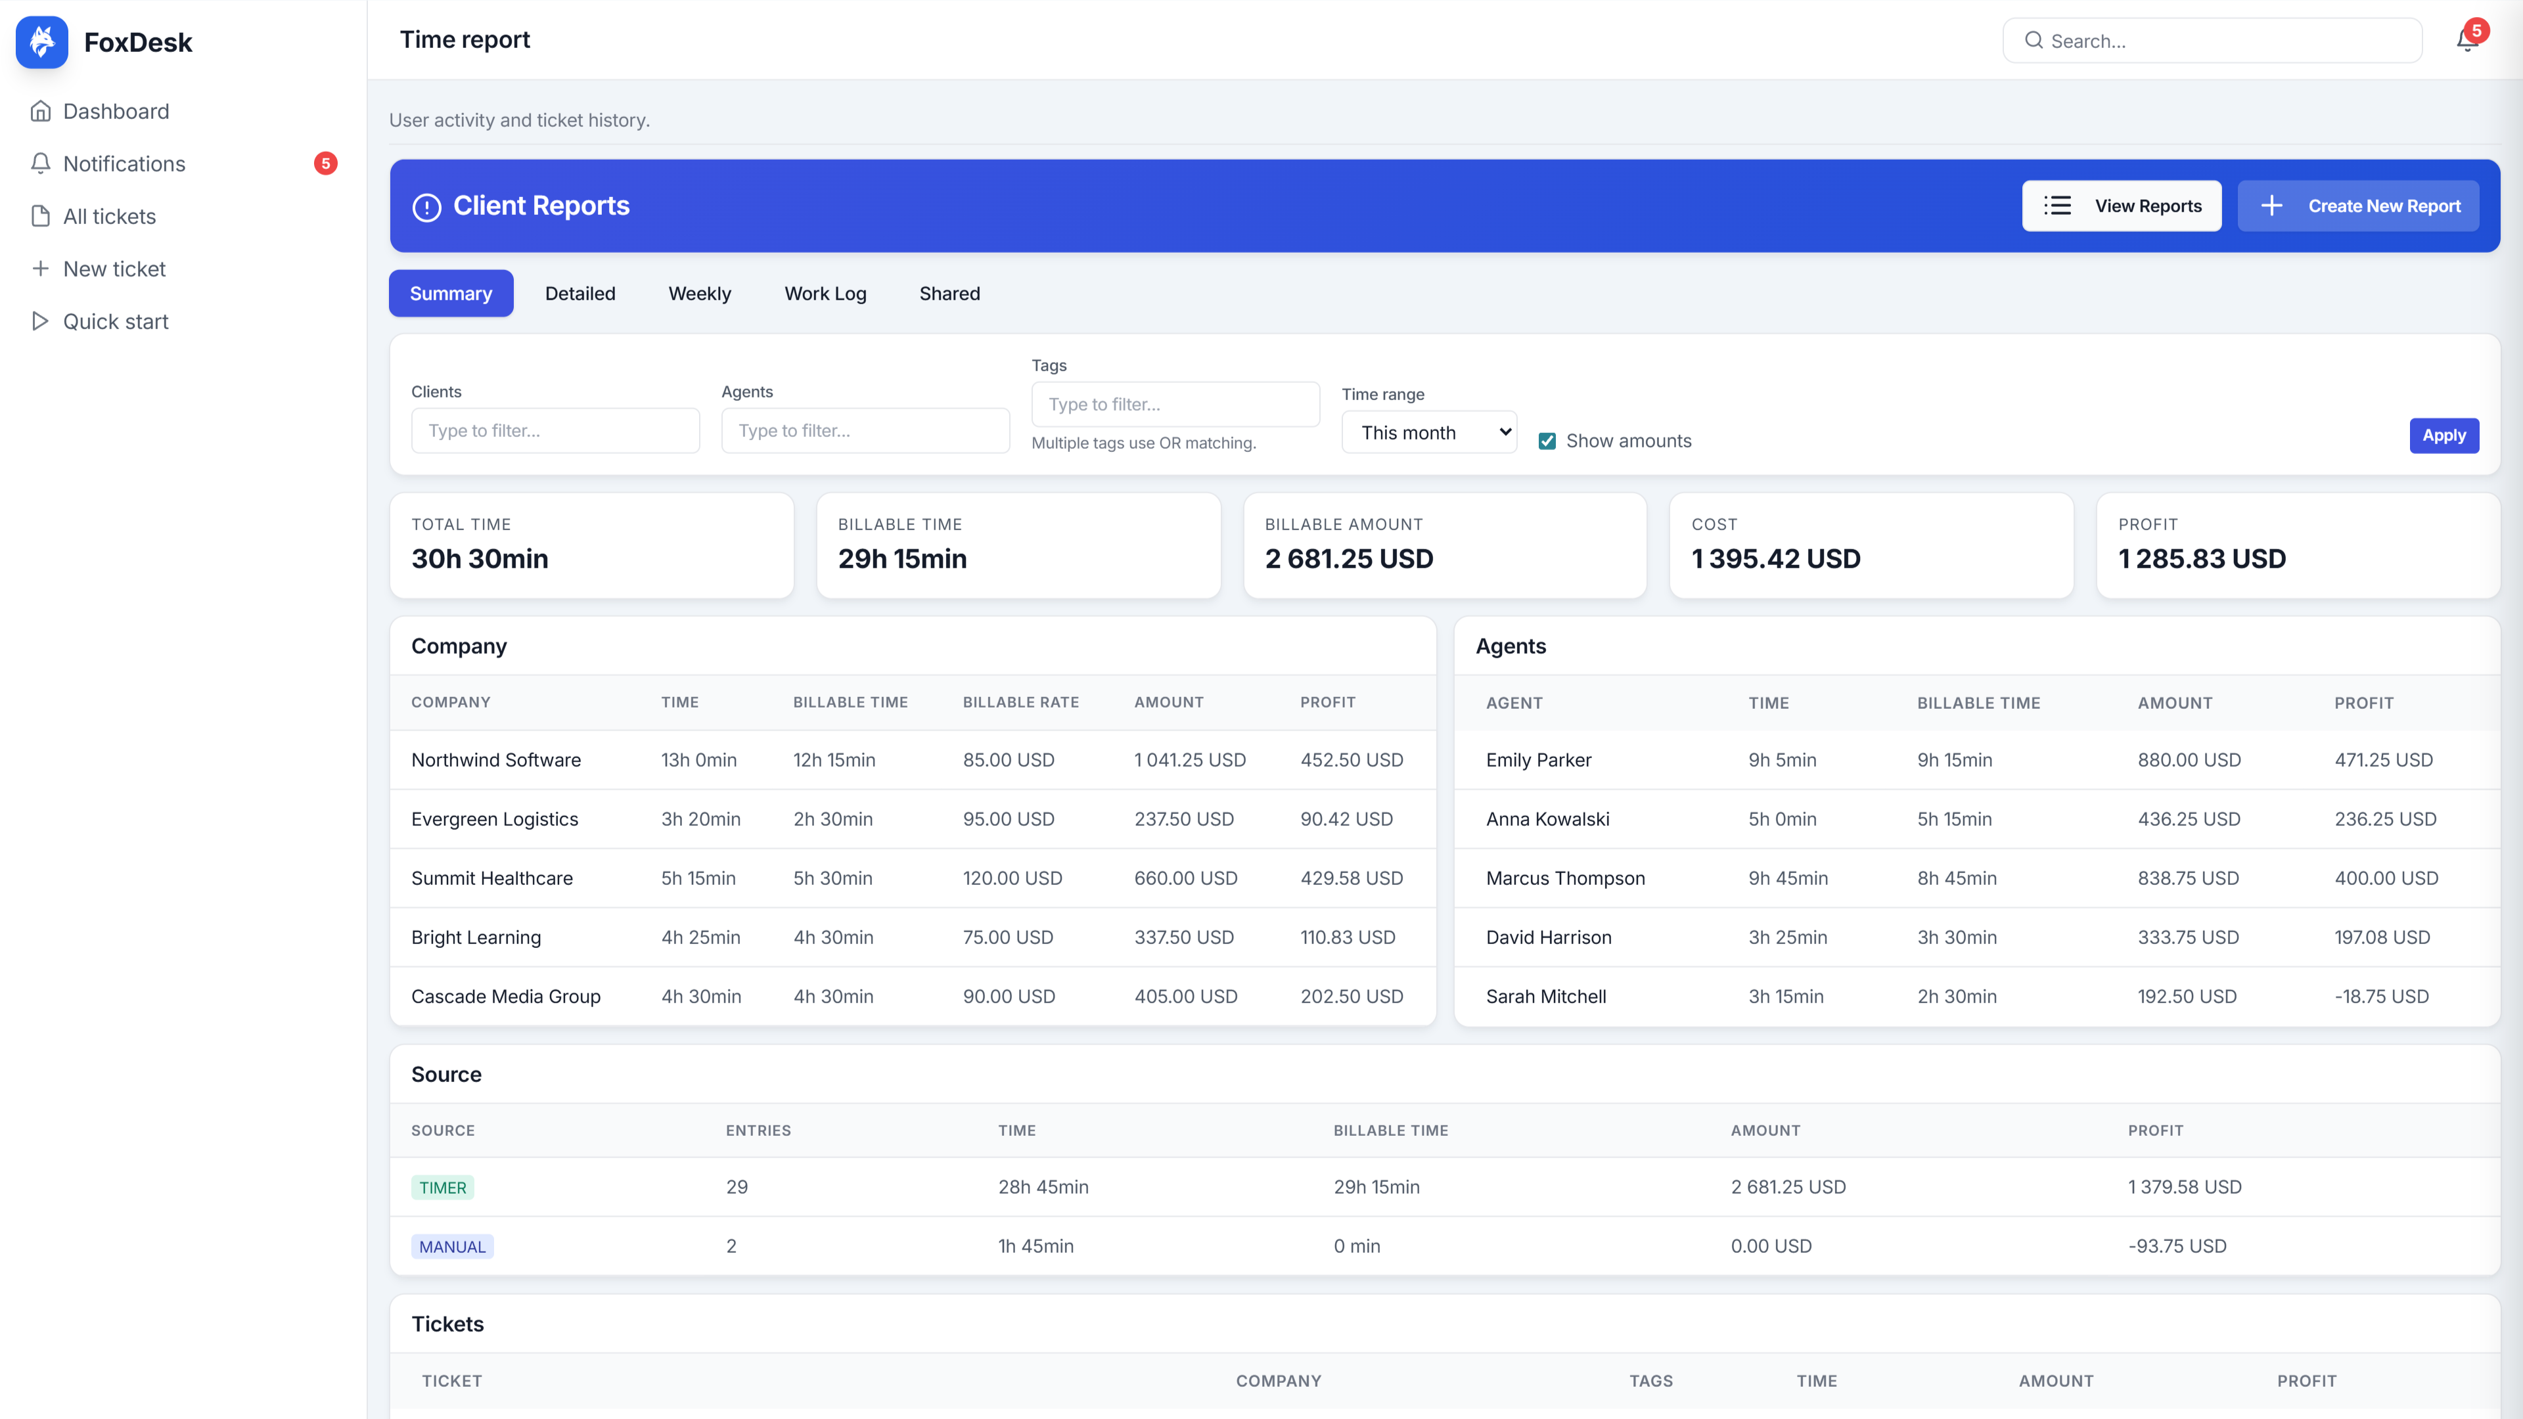Open the Time range dropdown showing This month

1428,432
